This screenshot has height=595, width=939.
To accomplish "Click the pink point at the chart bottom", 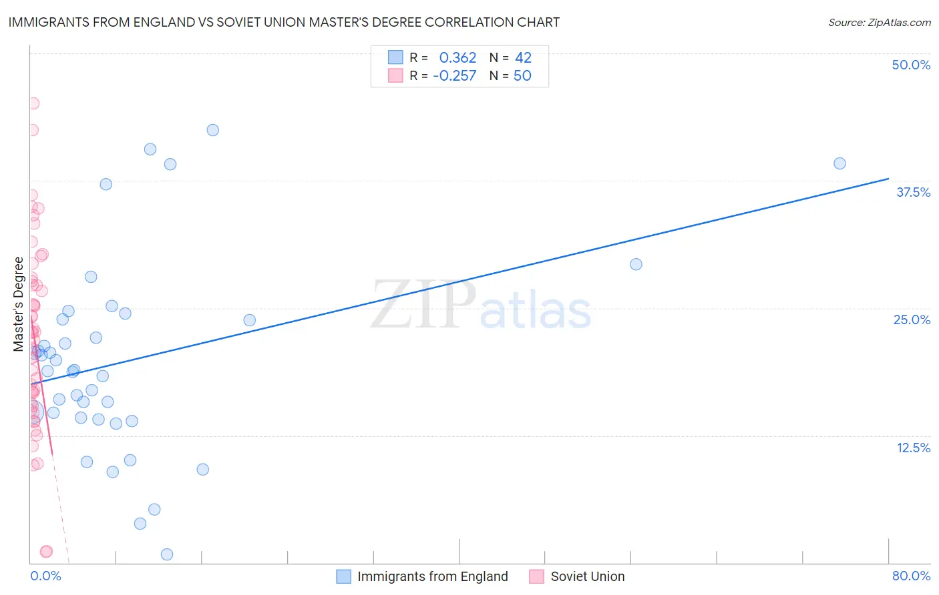I will coord(46,552).
